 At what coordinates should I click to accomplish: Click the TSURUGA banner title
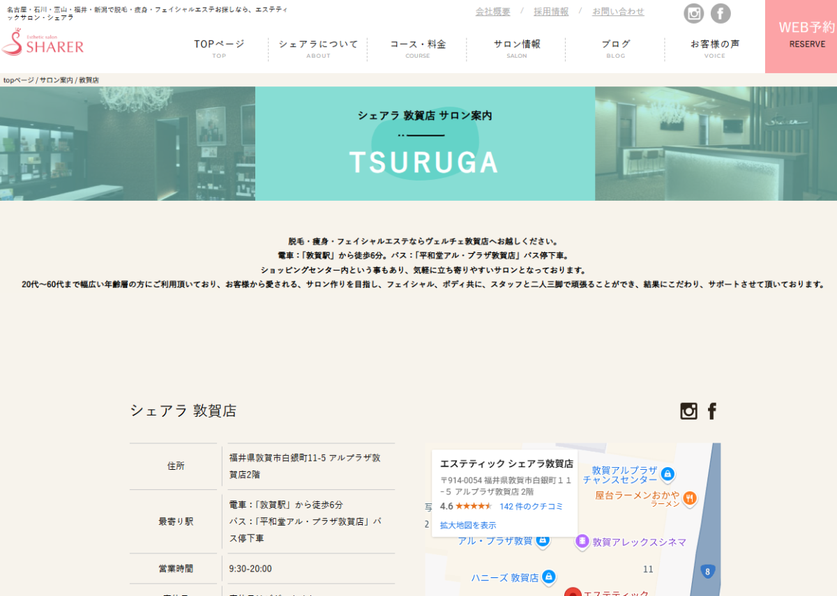pos(424,162)
